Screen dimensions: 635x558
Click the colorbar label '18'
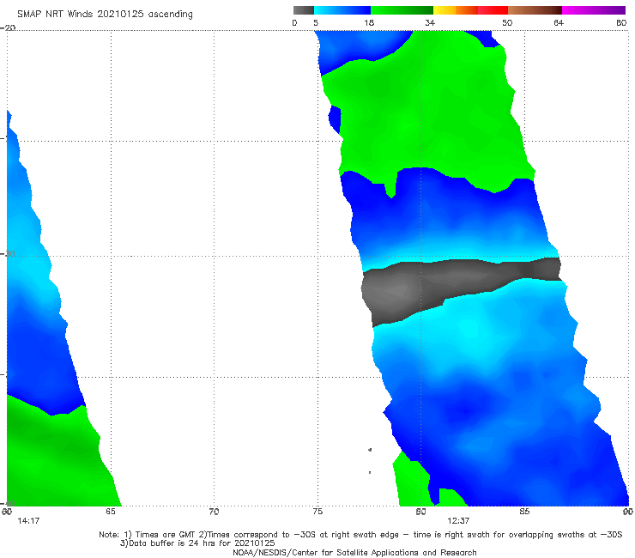[x=369, y=23]
